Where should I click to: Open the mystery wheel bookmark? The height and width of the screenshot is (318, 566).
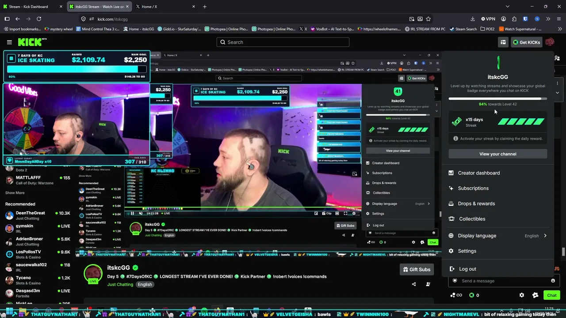click(x=58, y=29)
